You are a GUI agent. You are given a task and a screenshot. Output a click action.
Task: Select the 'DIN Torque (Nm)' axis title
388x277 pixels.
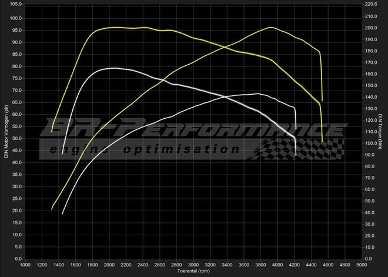tap(381, 131)
